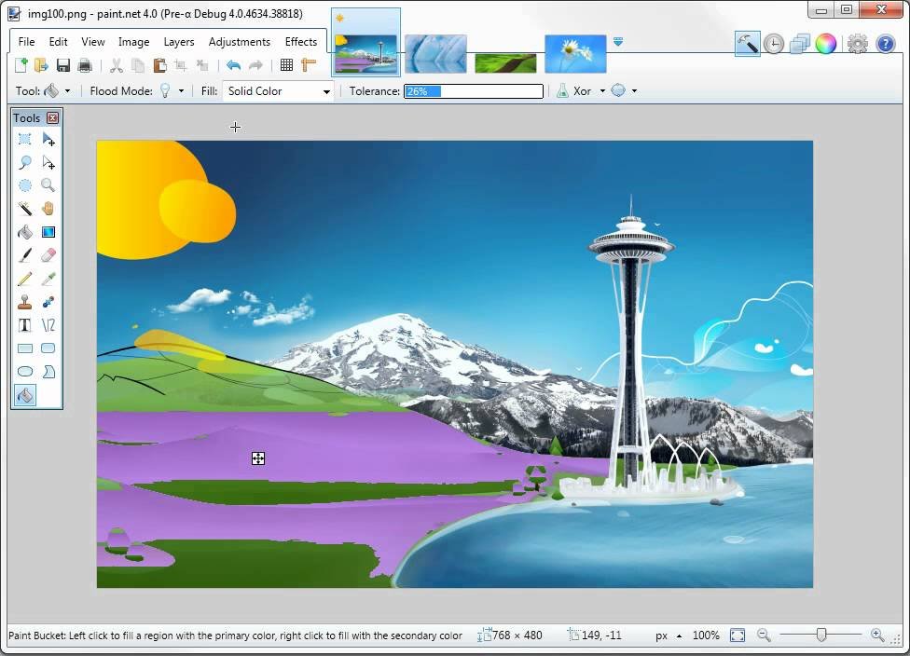910x656 pixels.
Task: Click the Paste clipboard icon
Action: point(159,65)
